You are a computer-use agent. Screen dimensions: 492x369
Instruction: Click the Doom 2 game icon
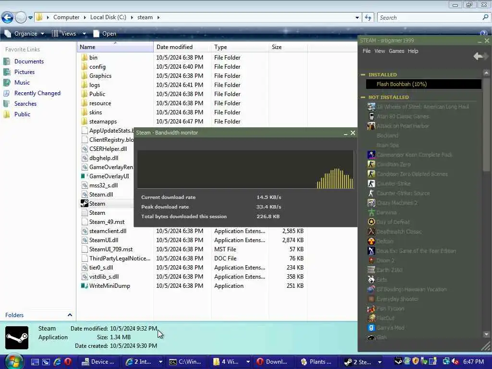[371, 260]
